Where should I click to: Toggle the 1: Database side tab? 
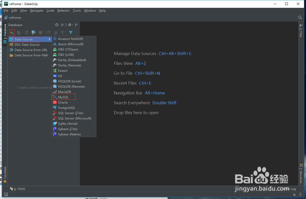pos(5,34)
